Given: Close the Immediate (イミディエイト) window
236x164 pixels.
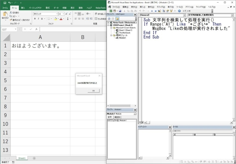Looking at the screenshot, I should (170, 127).
